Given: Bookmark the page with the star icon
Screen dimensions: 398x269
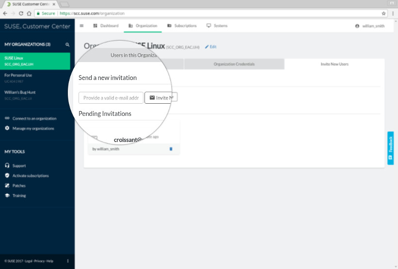Looking at the screenshot, I should pyautogui.click(x=383, y=14).
